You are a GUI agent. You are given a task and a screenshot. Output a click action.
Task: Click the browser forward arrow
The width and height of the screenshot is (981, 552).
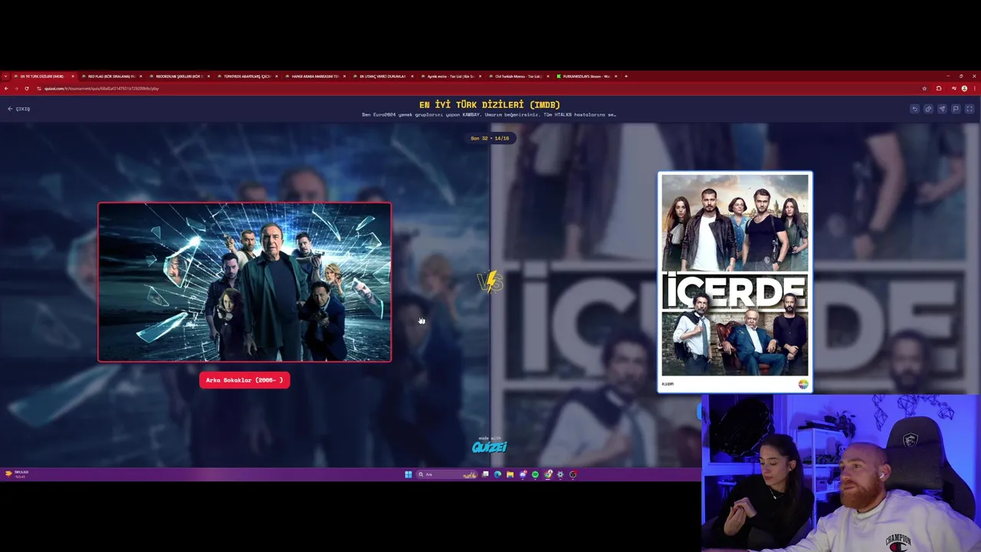coord(16,88)
